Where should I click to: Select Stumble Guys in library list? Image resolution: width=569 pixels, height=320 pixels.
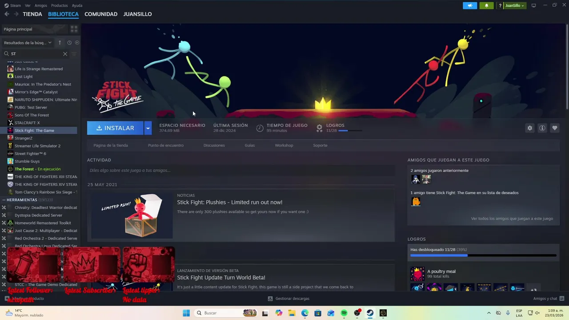[27, 161]
